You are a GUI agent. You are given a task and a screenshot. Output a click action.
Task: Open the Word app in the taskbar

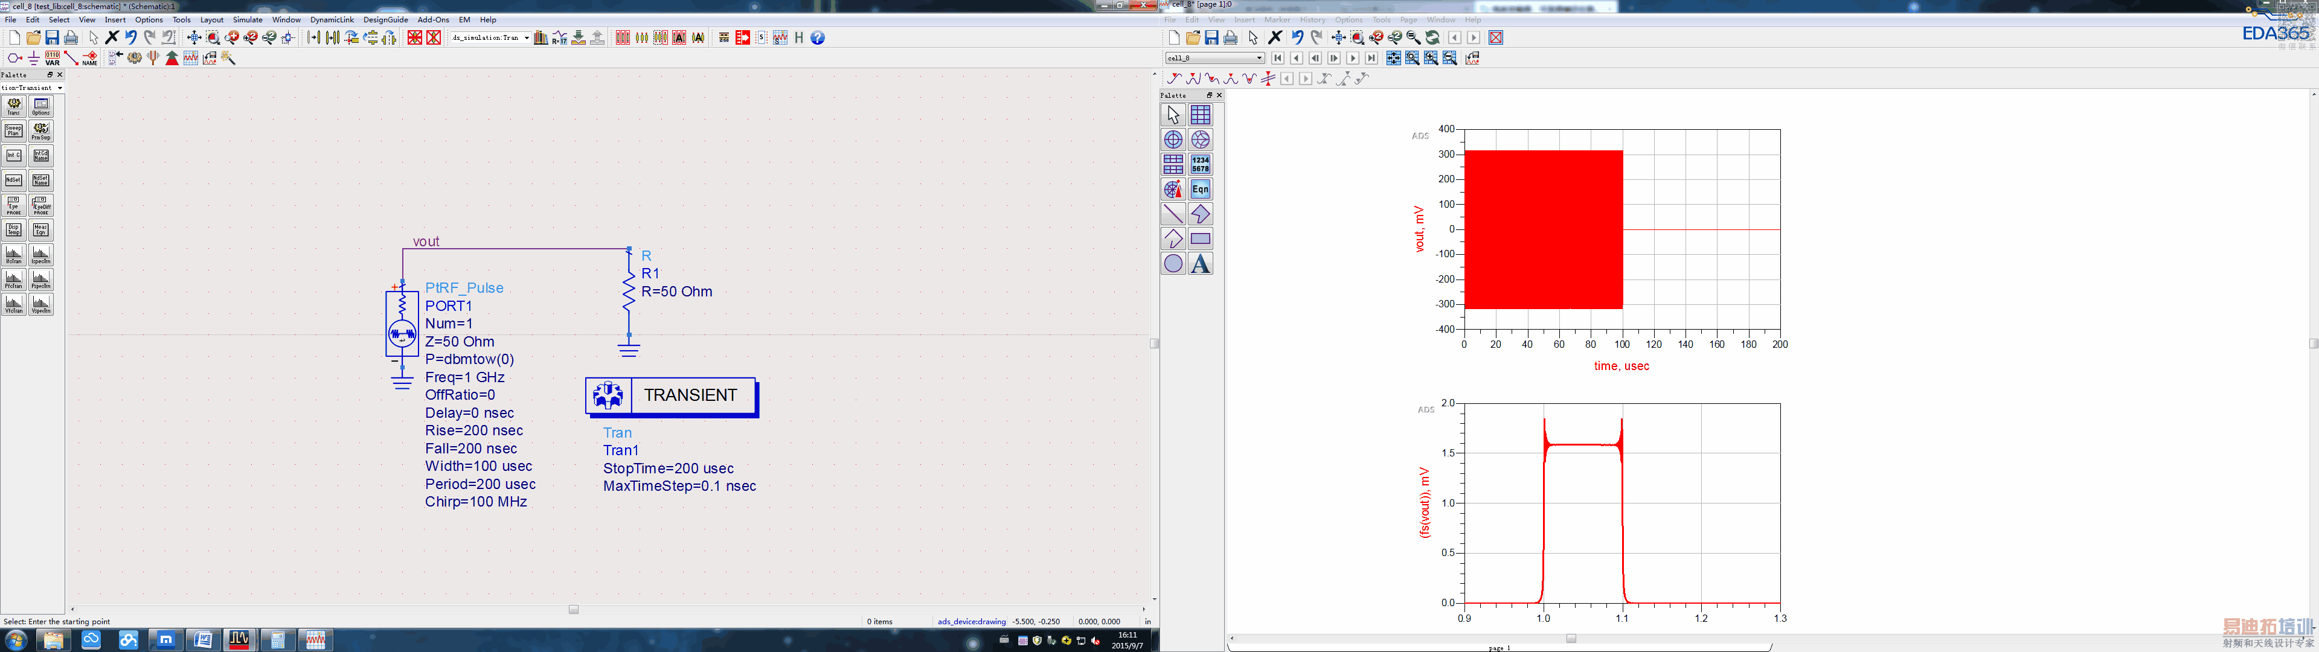202,641
